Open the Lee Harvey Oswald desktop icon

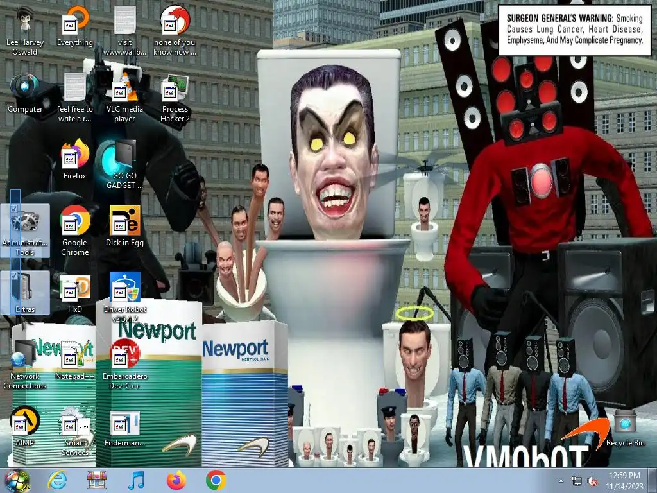point(25,31)
